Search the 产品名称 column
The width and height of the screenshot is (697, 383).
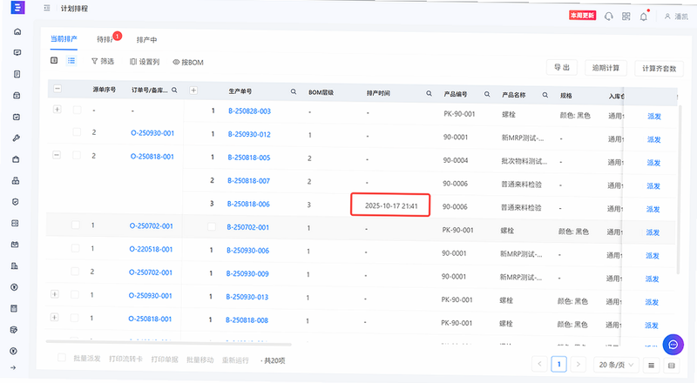click(545, 95)
